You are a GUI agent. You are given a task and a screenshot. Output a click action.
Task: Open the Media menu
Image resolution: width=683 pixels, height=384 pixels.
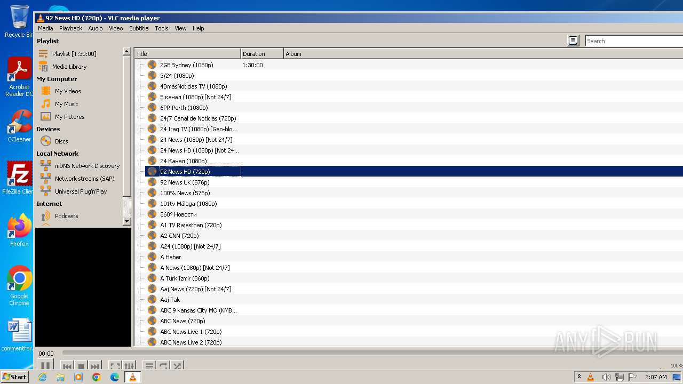pyautogui.click(x=45, y=28)
